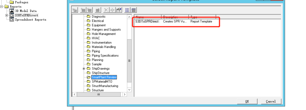Click the grayed-out new folder toolbar icon

(75, 10)
